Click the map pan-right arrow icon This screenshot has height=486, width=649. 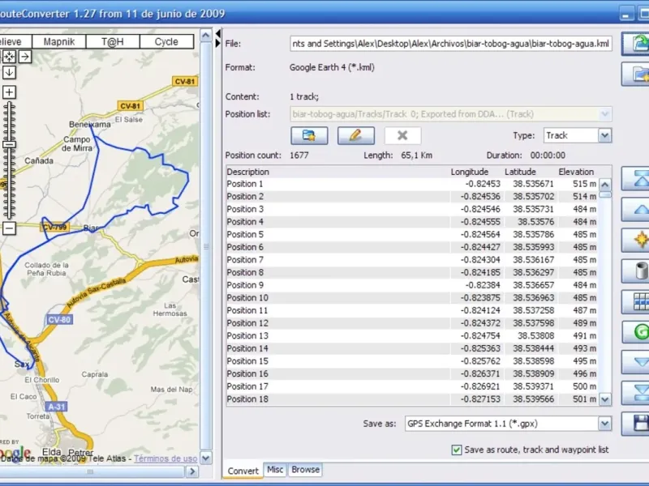click(x=25, y=56)
